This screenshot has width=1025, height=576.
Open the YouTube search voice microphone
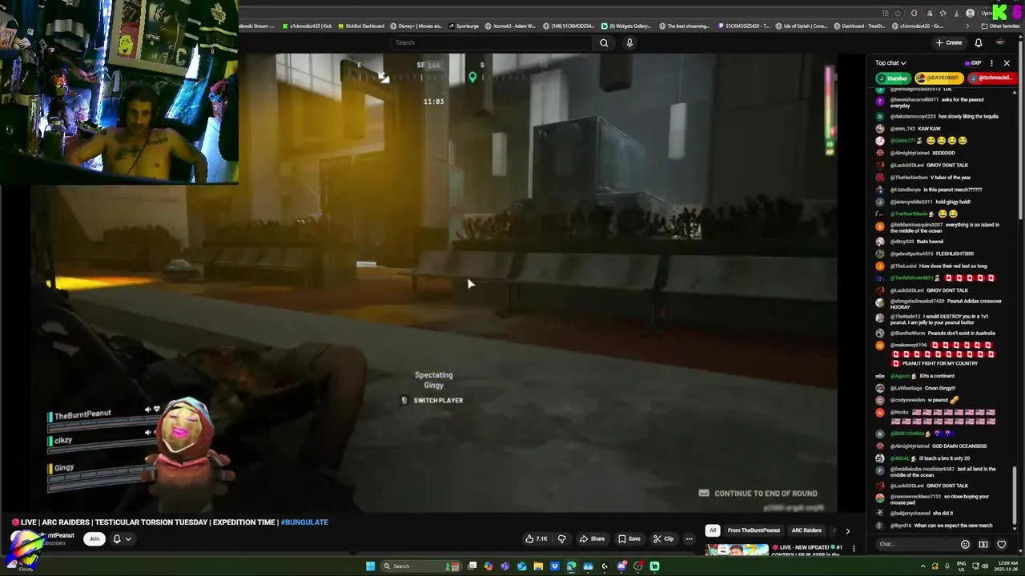pos(629,42)
